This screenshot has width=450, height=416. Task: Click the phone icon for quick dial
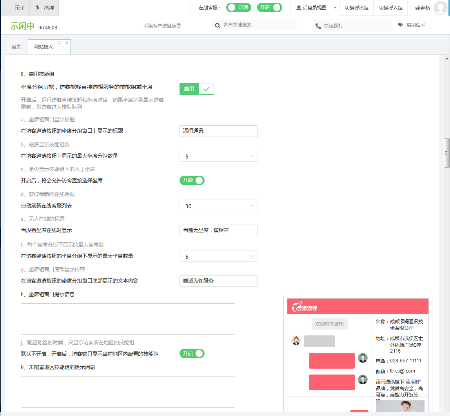tap(318, 26)
